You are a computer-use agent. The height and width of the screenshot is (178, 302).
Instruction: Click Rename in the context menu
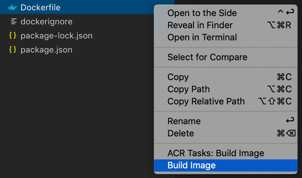coord(184,121)
